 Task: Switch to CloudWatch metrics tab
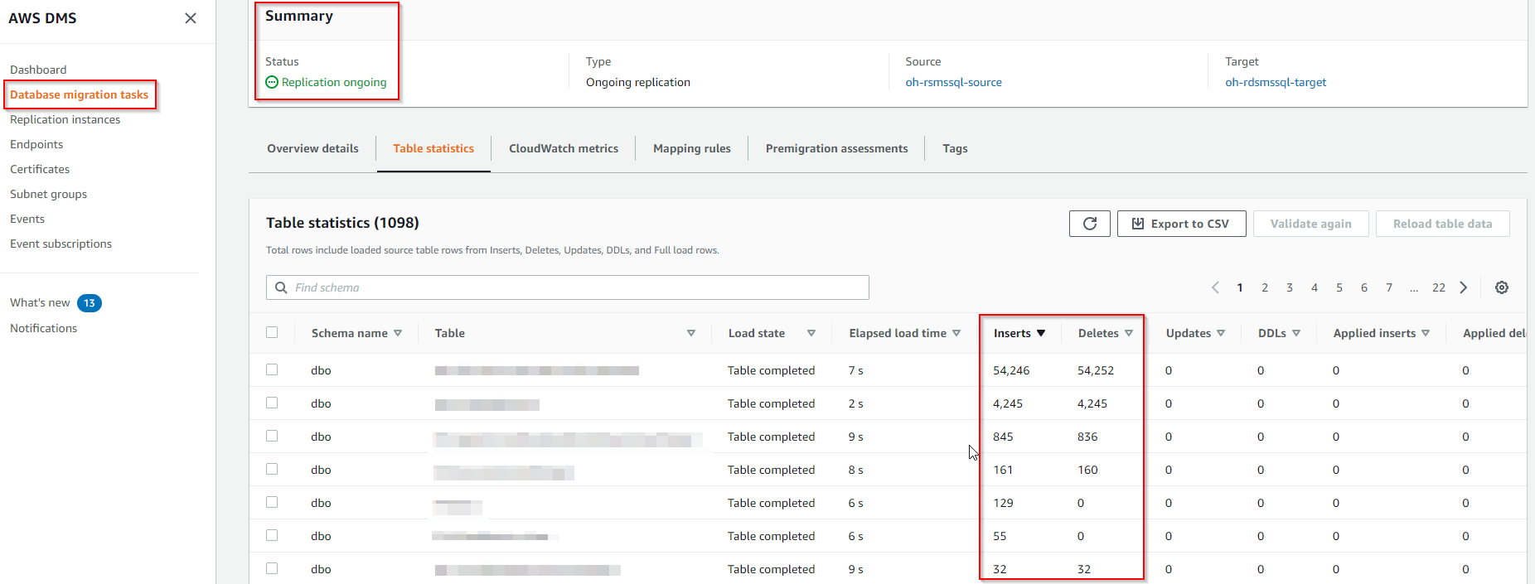click(564, 148)
